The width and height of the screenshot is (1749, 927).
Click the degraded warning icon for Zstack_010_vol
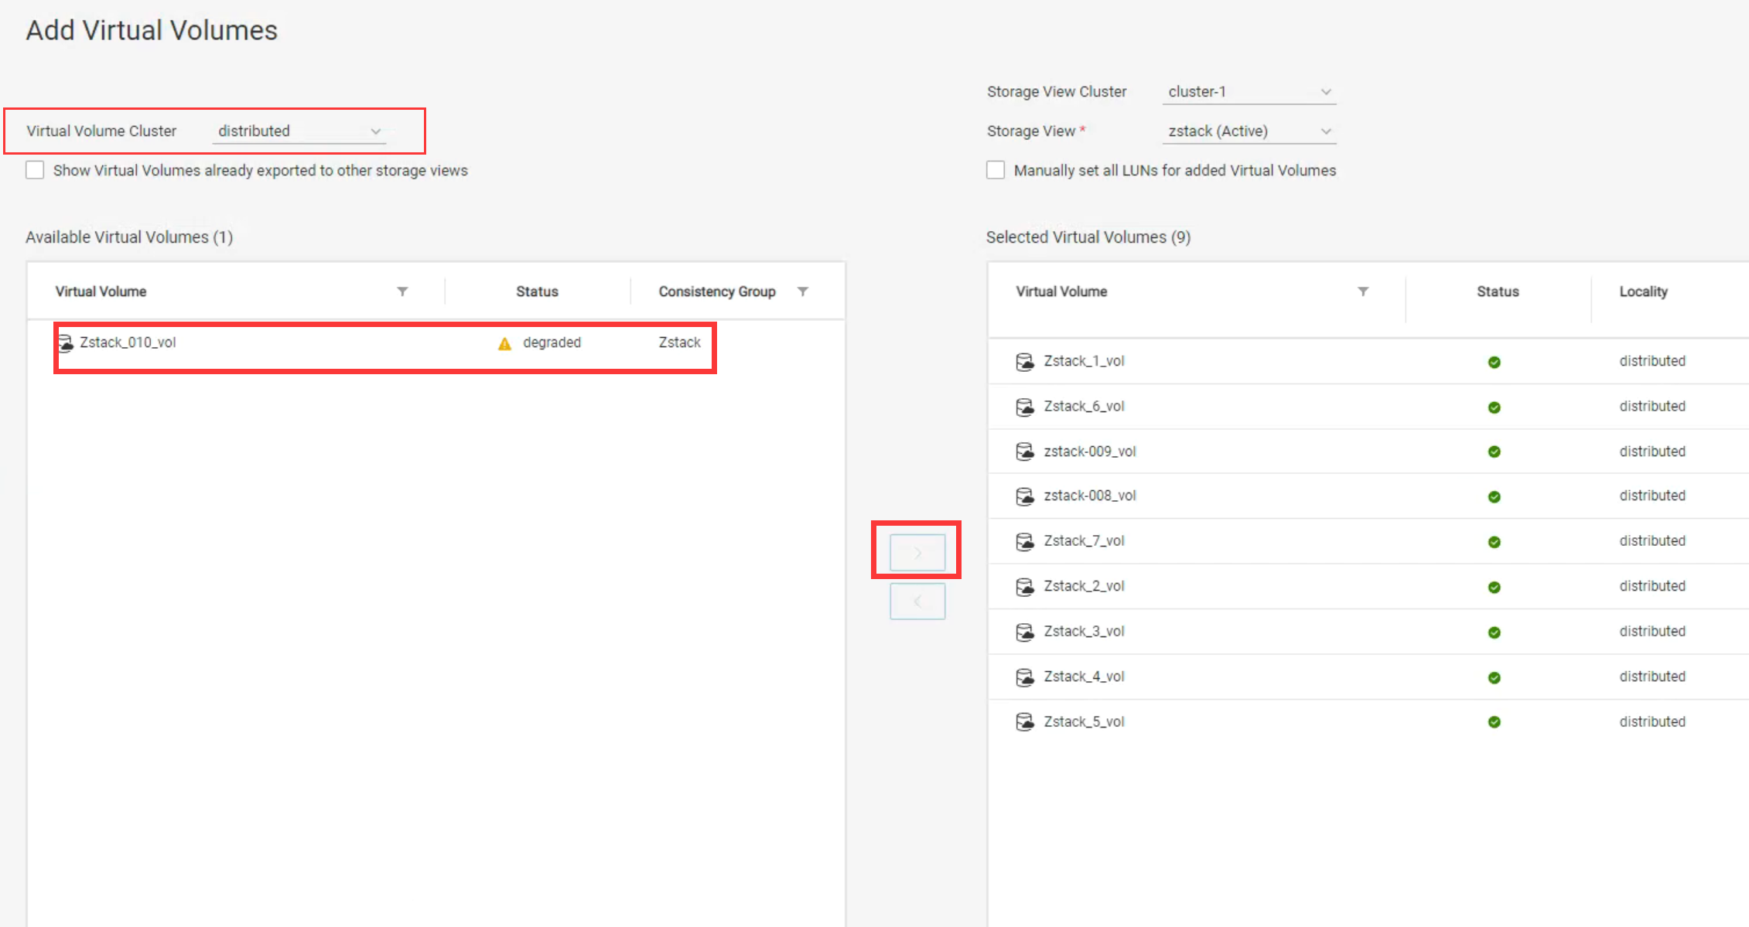(x=504, y=343)
